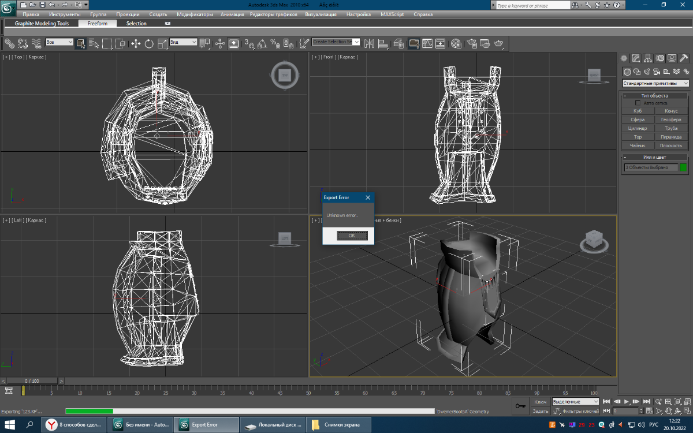693x433 pixels.
Task: Toggle the Ключ auto key button
Action: (540, 402)
